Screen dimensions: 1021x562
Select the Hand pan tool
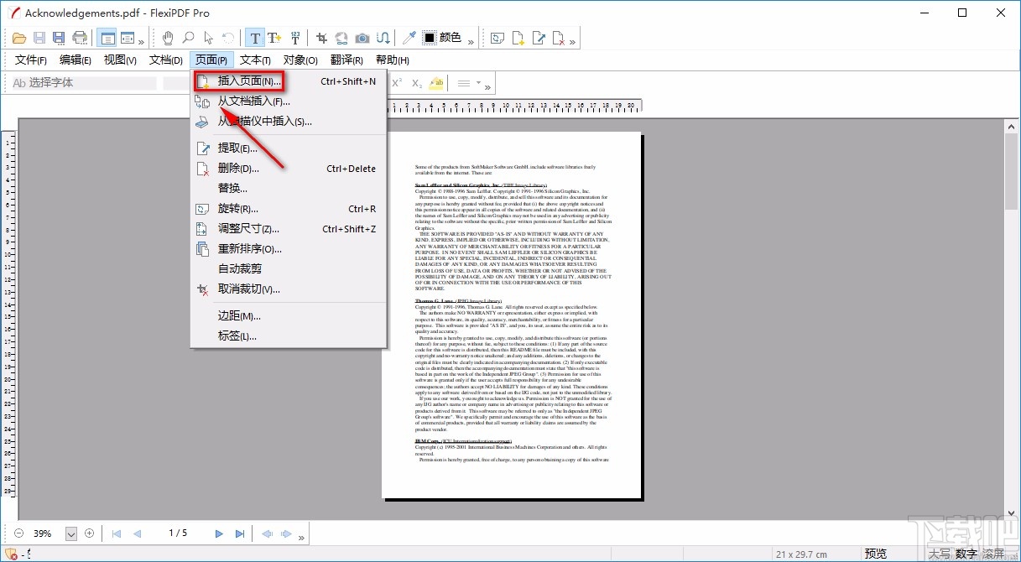(x=167, y=38)
